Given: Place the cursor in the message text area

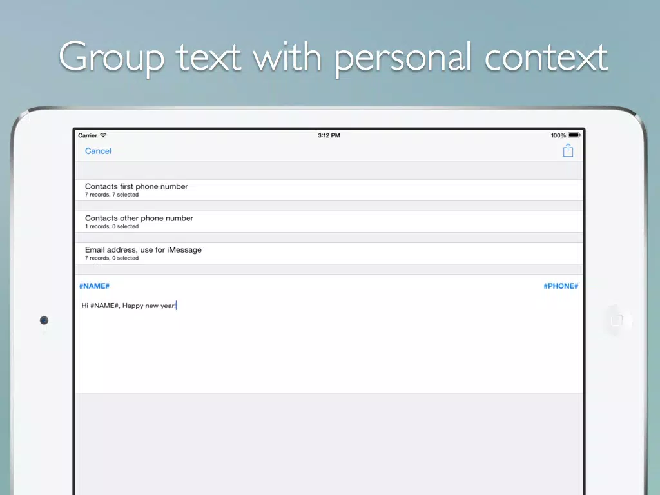Looking at the screenshot, I should coord(329,343).
